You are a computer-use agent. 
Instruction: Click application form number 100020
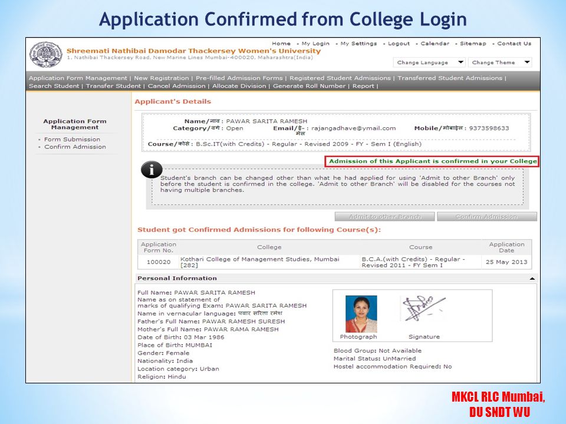159,262
